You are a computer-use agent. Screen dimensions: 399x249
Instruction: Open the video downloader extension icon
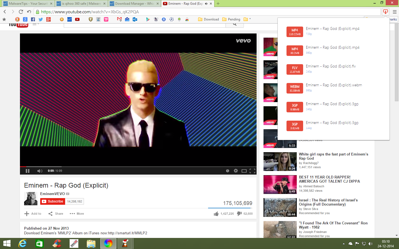385,12
